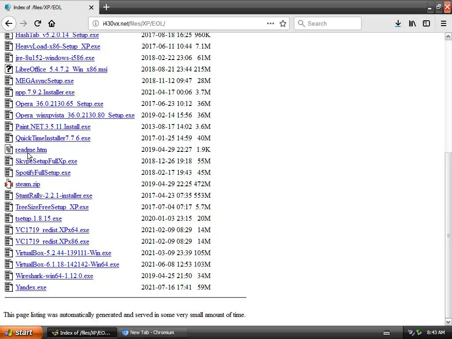
Task: Download VC1719_redist.XPx86.exe
Action: (52, 241)
